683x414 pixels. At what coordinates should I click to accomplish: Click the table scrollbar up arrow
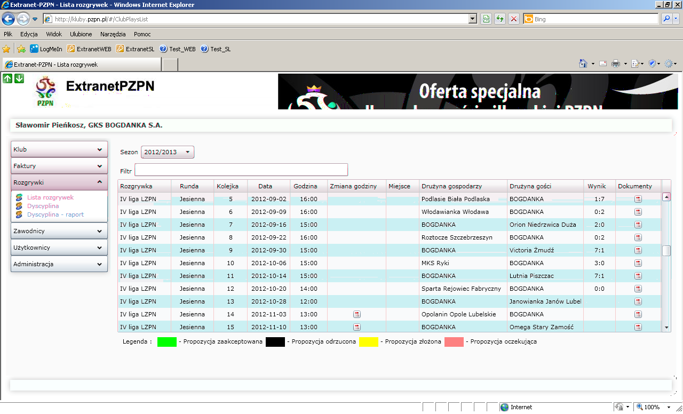666,196
